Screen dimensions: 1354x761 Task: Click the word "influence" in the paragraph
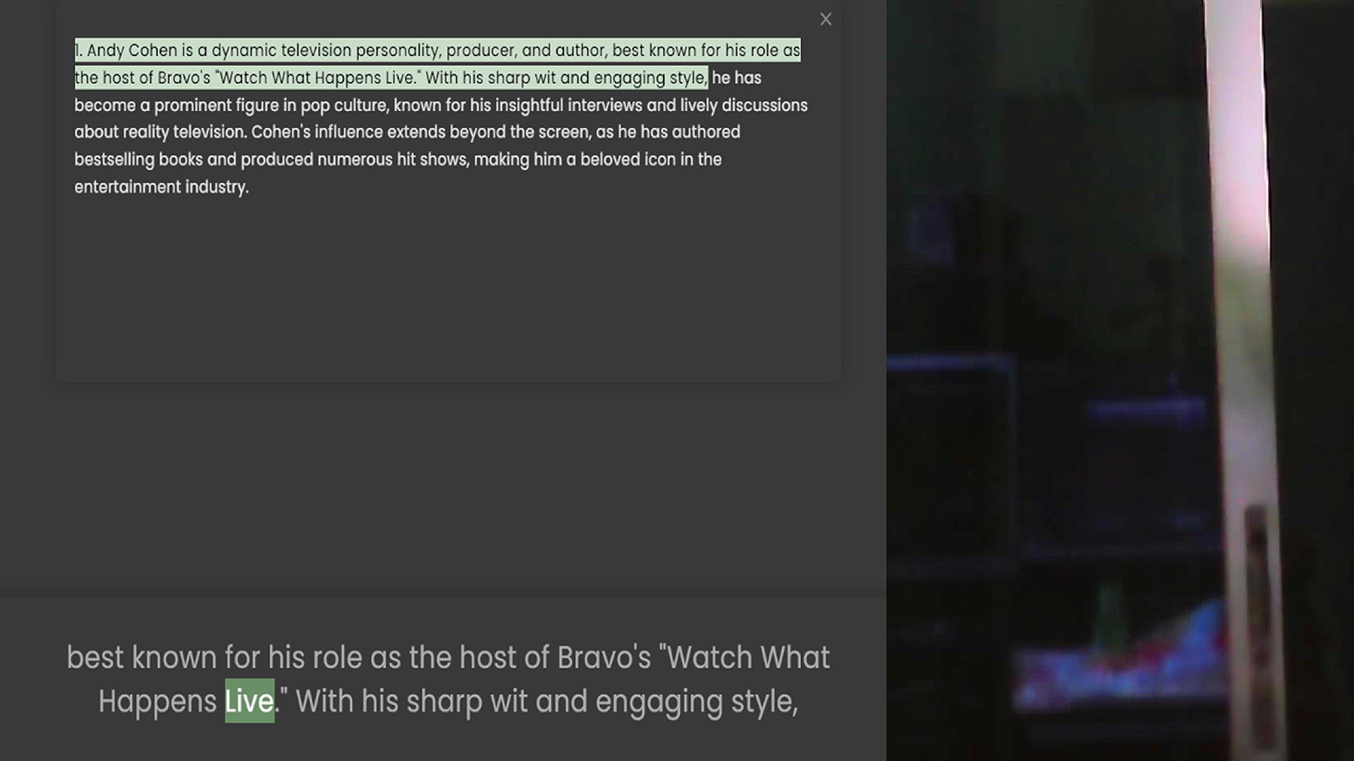[x=349, y=132]
